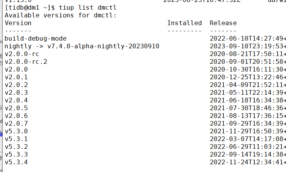
Task: Select the v2.0.0-rc.2 version entry
Action: coord(26,61)
